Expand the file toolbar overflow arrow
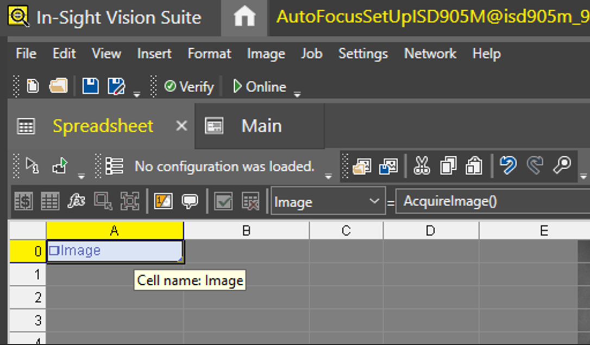The image size is (590, 345). coord(137,94)
